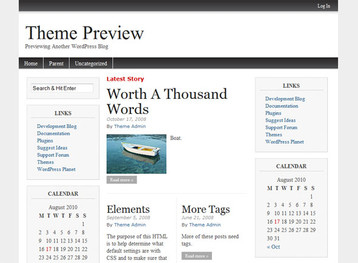The width and height of the screenshot is (358, 263).
Task: Open Documentation in right Links widget
Action: point(282,106)
